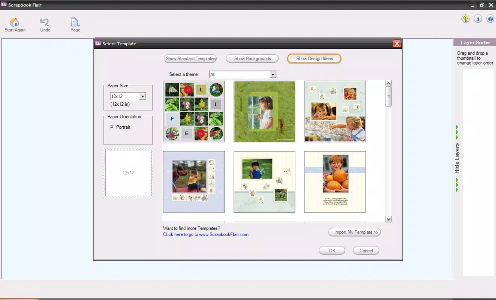Switch to Show Backgrounds
The width and height of the screenshot is (496, 300).
click(252, 58)
